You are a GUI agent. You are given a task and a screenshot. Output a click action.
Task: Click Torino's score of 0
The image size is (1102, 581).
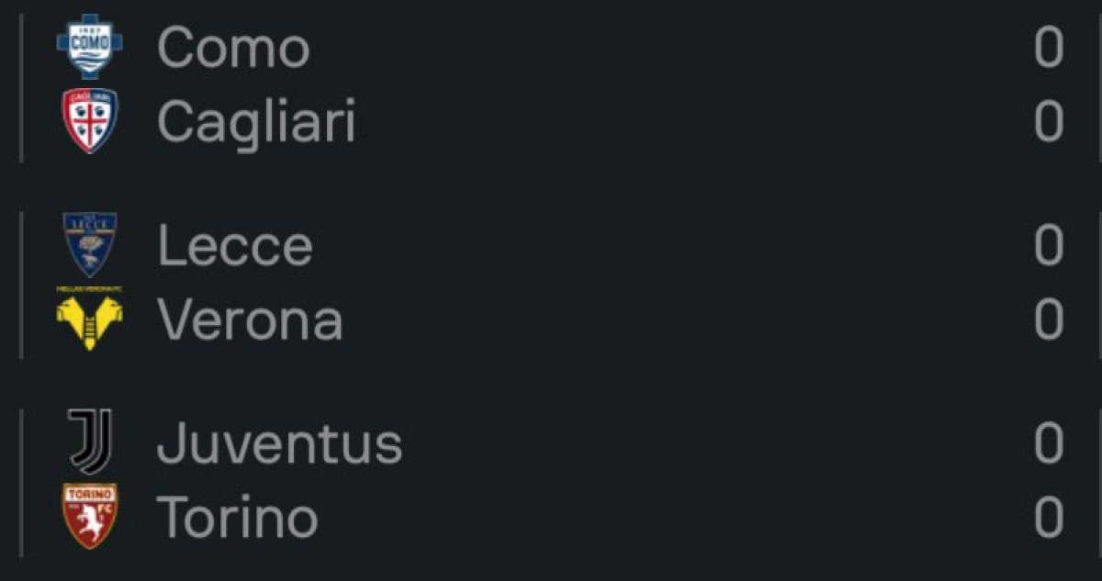1048,517
